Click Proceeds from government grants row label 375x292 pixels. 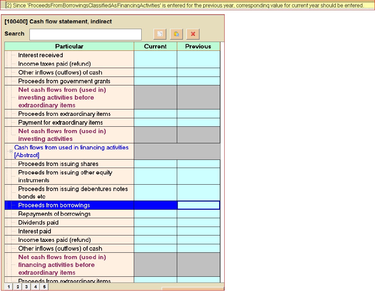64,81
